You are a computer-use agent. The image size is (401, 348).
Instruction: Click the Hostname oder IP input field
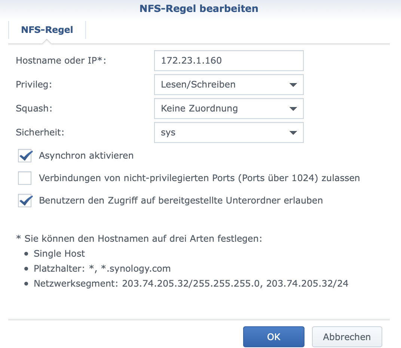click(229, 61)
